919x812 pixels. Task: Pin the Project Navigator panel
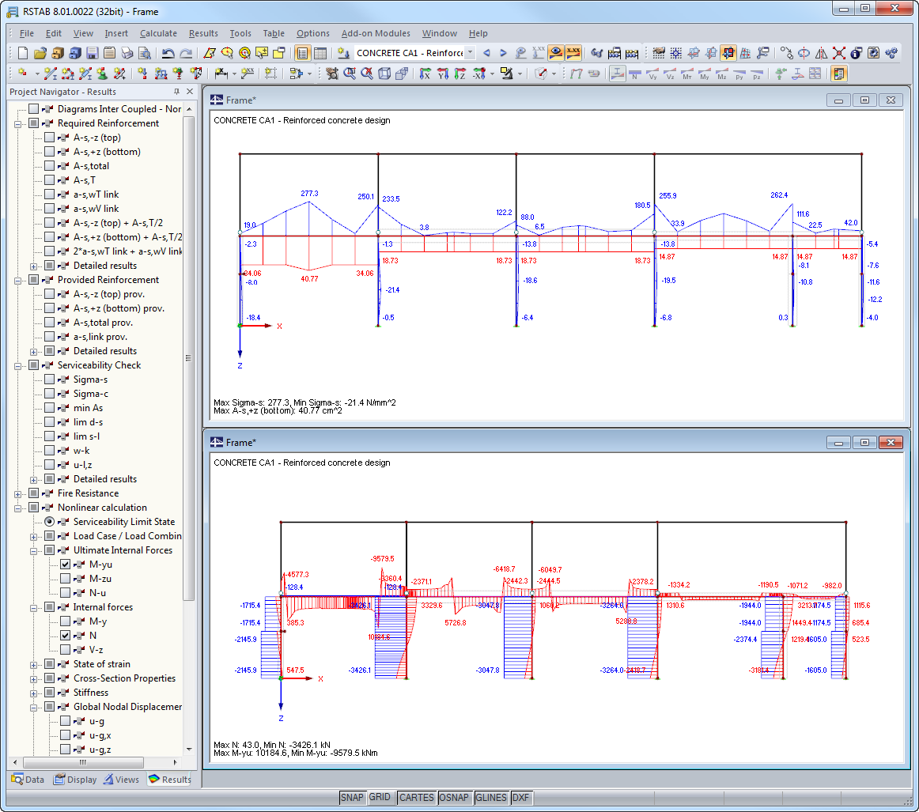click(x=176, y=93)
